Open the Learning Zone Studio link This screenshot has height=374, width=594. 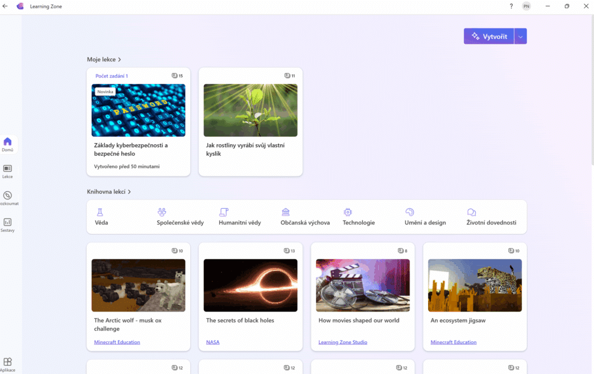click(342, 342)
